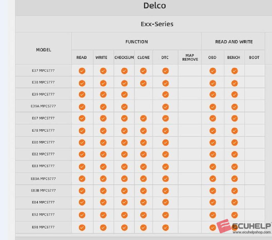Image resolution: width=272 pixels, height=240 pixels.
Task: Click the OBD checkmark for E67 MPC5777
Action: click(213, 118)
